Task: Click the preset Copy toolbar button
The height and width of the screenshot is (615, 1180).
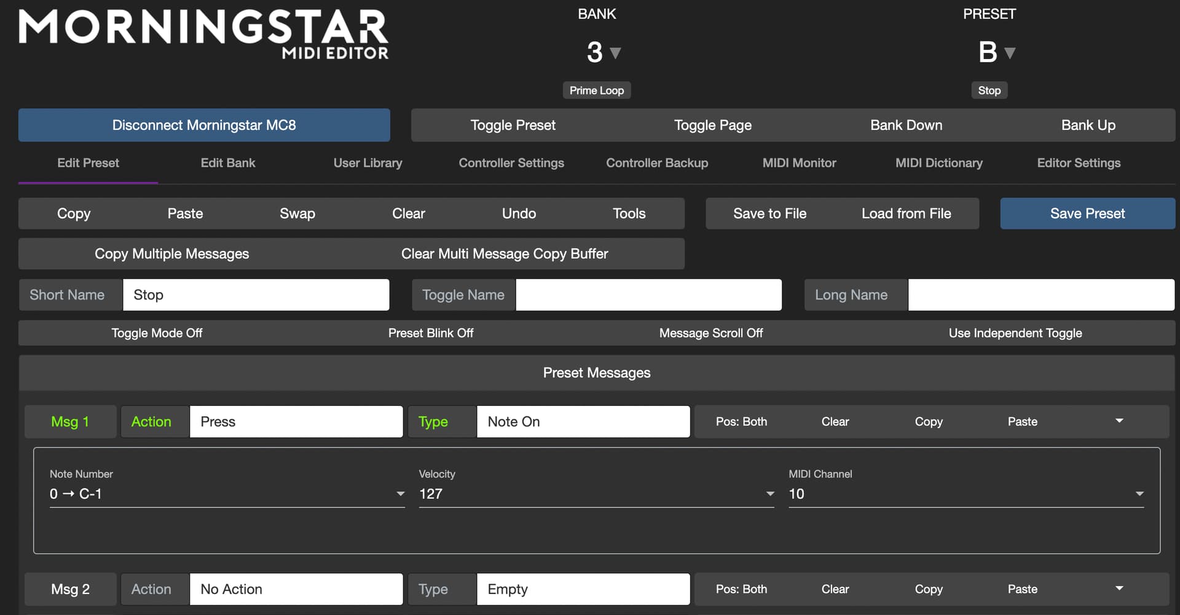Action: tap(74, 213)
